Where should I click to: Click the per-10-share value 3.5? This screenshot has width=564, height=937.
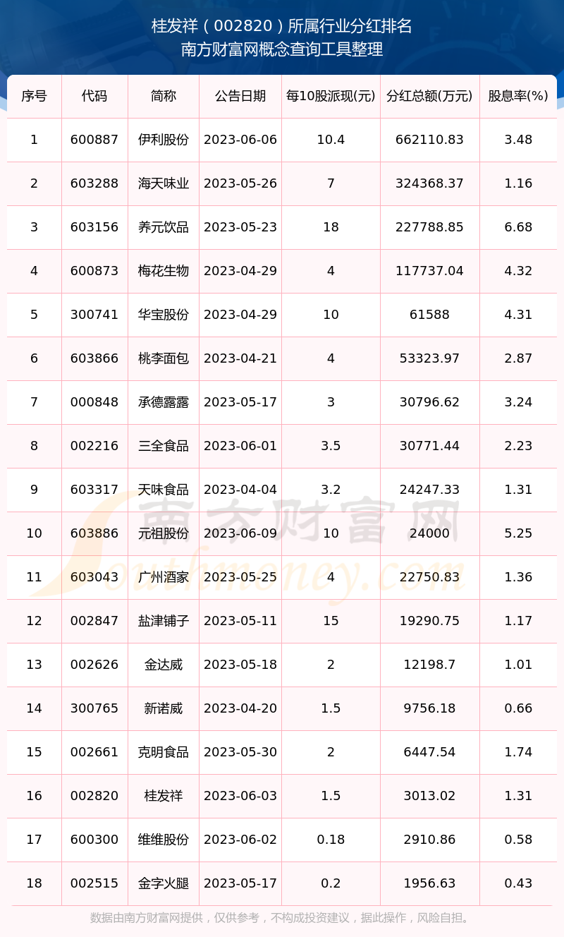click(x=331, y=446)
